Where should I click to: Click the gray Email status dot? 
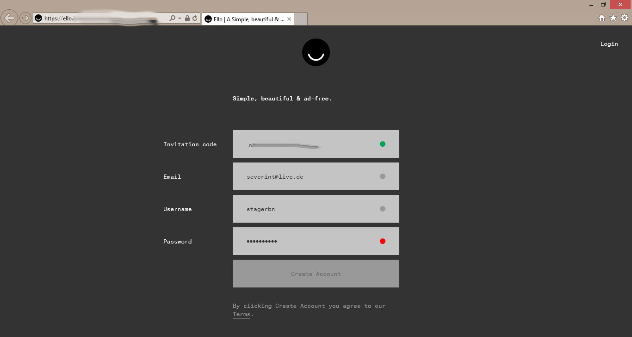point(383,176)
